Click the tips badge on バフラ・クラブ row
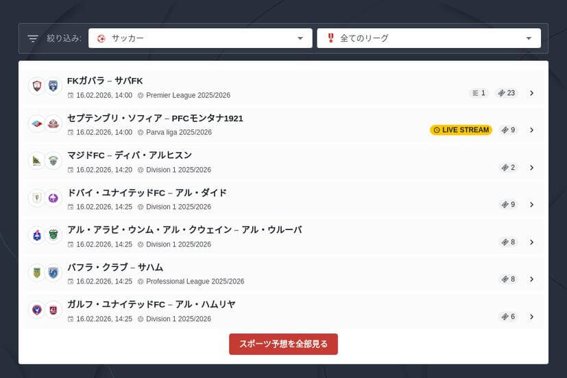Image resolution: width=567 pixels, height=378 pixels. tap(508, 279)
